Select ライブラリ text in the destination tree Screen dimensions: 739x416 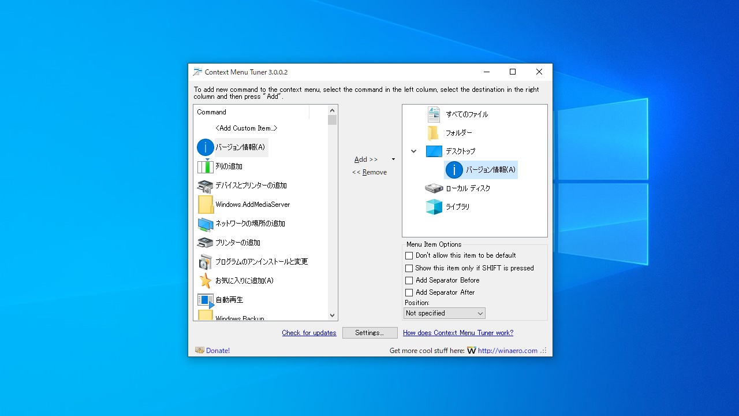coord(458,207)
